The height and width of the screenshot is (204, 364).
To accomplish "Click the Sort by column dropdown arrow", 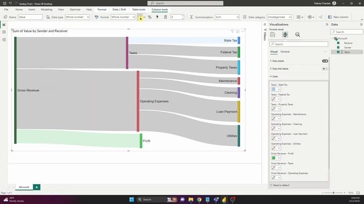I will 302,18.
